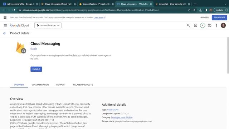This screenshot has height=129, width=229.
Task: Open the testnotification project selector
Action: (x=48, y=25)
